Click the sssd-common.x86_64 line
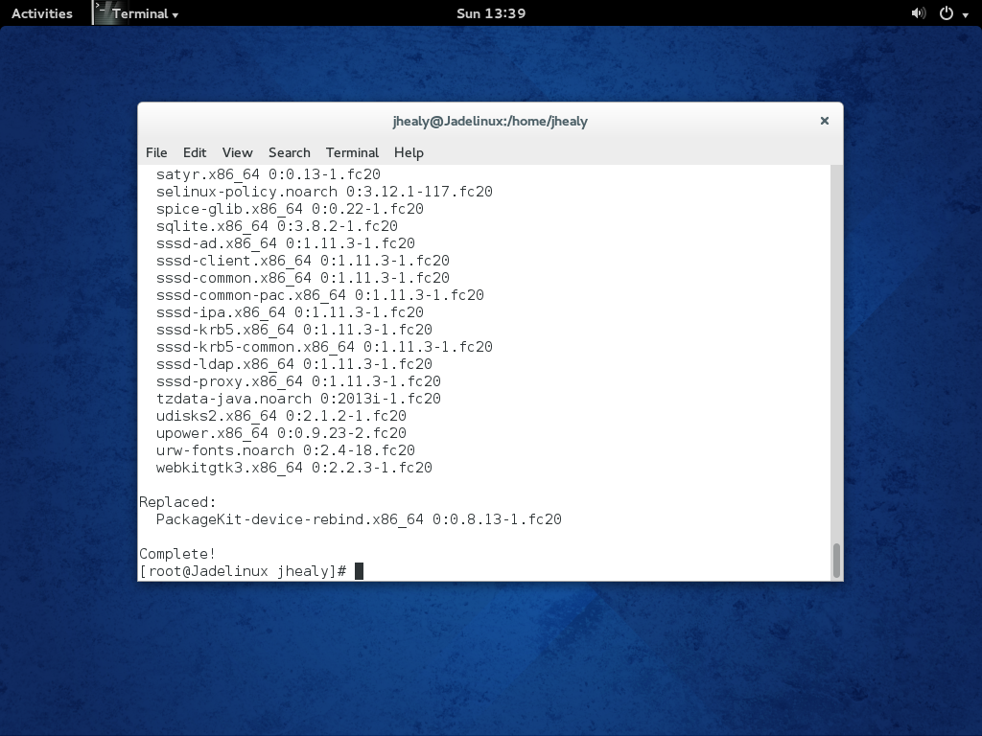This screenshot has width=982, height=736. click(302, 278)
